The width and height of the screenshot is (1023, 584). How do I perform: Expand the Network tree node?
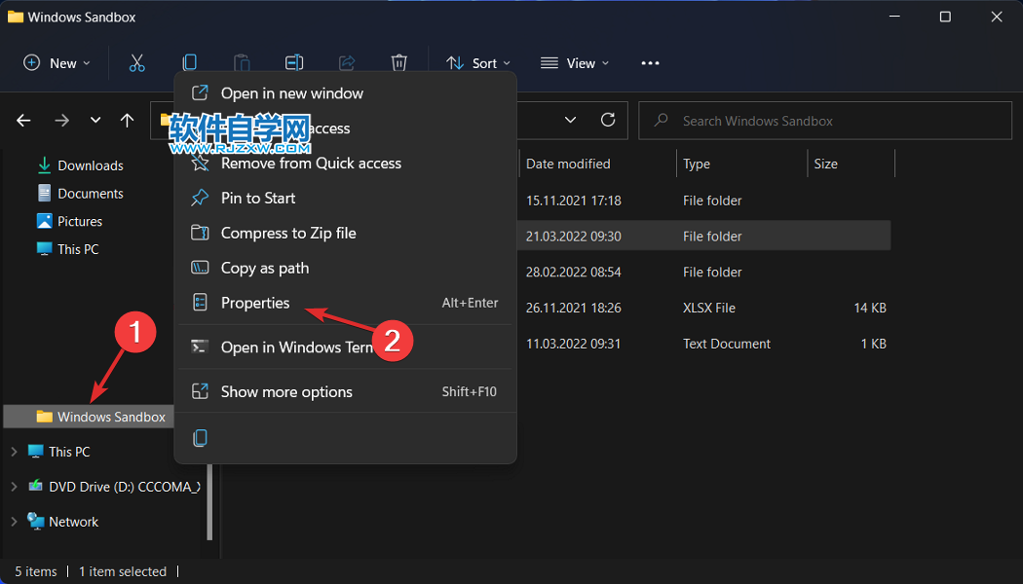coord(14,522)
